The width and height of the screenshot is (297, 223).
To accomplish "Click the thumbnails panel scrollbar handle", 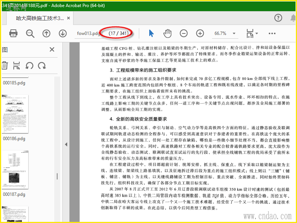I will coord(57,176).
